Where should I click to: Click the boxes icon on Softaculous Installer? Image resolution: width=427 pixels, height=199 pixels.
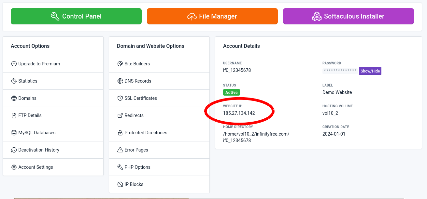point(317,16)
